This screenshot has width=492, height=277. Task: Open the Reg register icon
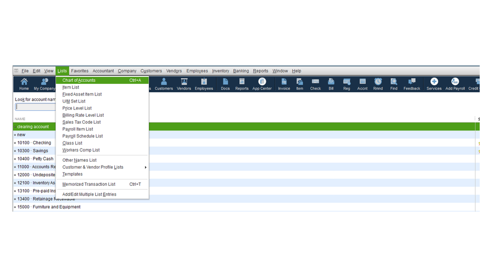[x=346, y=84]
